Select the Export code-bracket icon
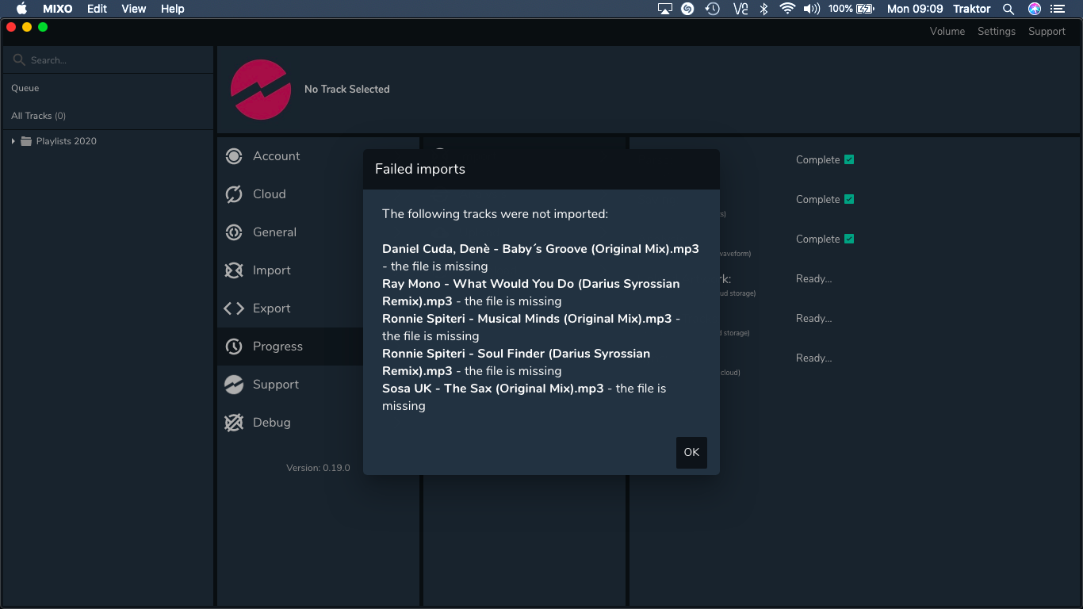Screen dimensions: 1083x609 pyautogui.click(x=234, y=308)
